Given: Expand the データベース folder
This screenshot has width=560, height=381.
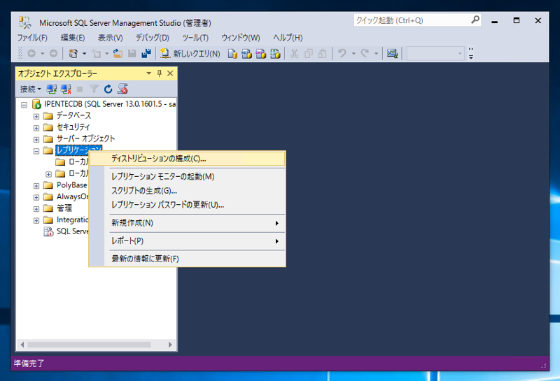Looking at the screenshot, I should (36, 116).
